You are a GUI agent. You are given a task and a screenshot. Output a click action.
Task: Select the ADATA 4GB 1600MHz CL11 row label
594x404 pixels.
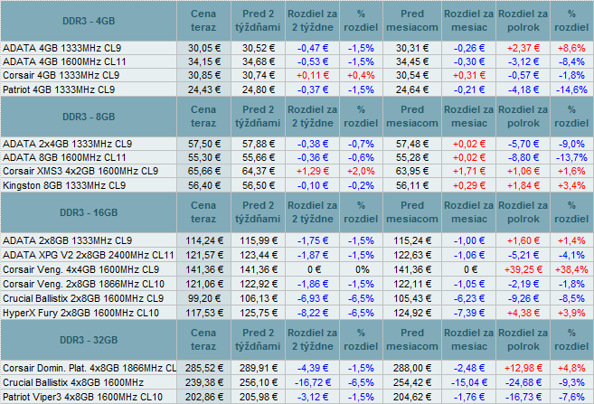pos(64,61)
